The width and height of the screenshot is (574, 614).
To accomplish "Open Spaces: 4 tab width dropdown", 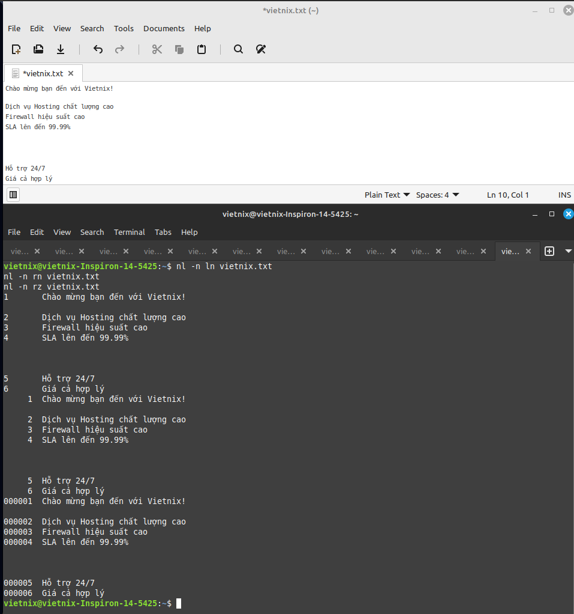I will [x=437, y=195].
